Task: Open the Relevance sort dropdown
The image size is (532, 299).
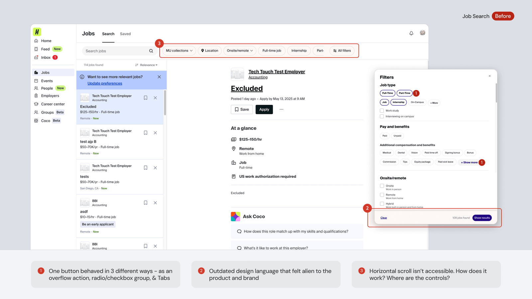Action: pos(146,65)
